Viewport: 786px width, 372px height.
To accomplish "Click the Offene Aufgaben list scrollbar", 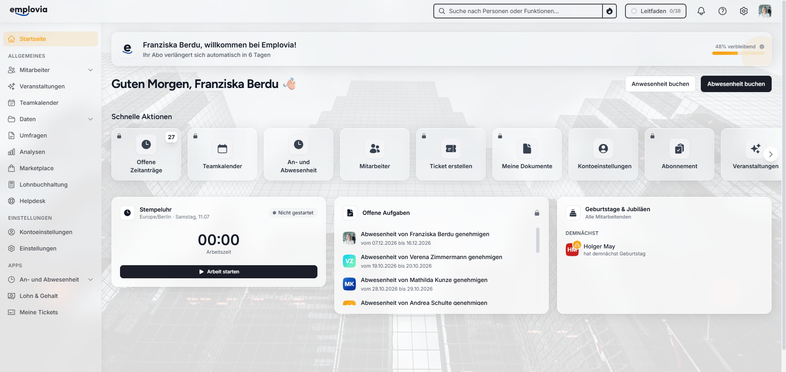I will coord(537,240).
